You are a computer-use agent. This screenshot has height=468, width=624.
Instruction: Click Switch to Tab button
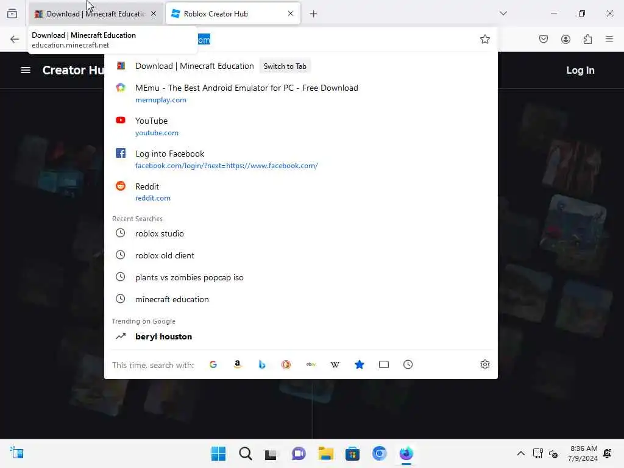285,66
